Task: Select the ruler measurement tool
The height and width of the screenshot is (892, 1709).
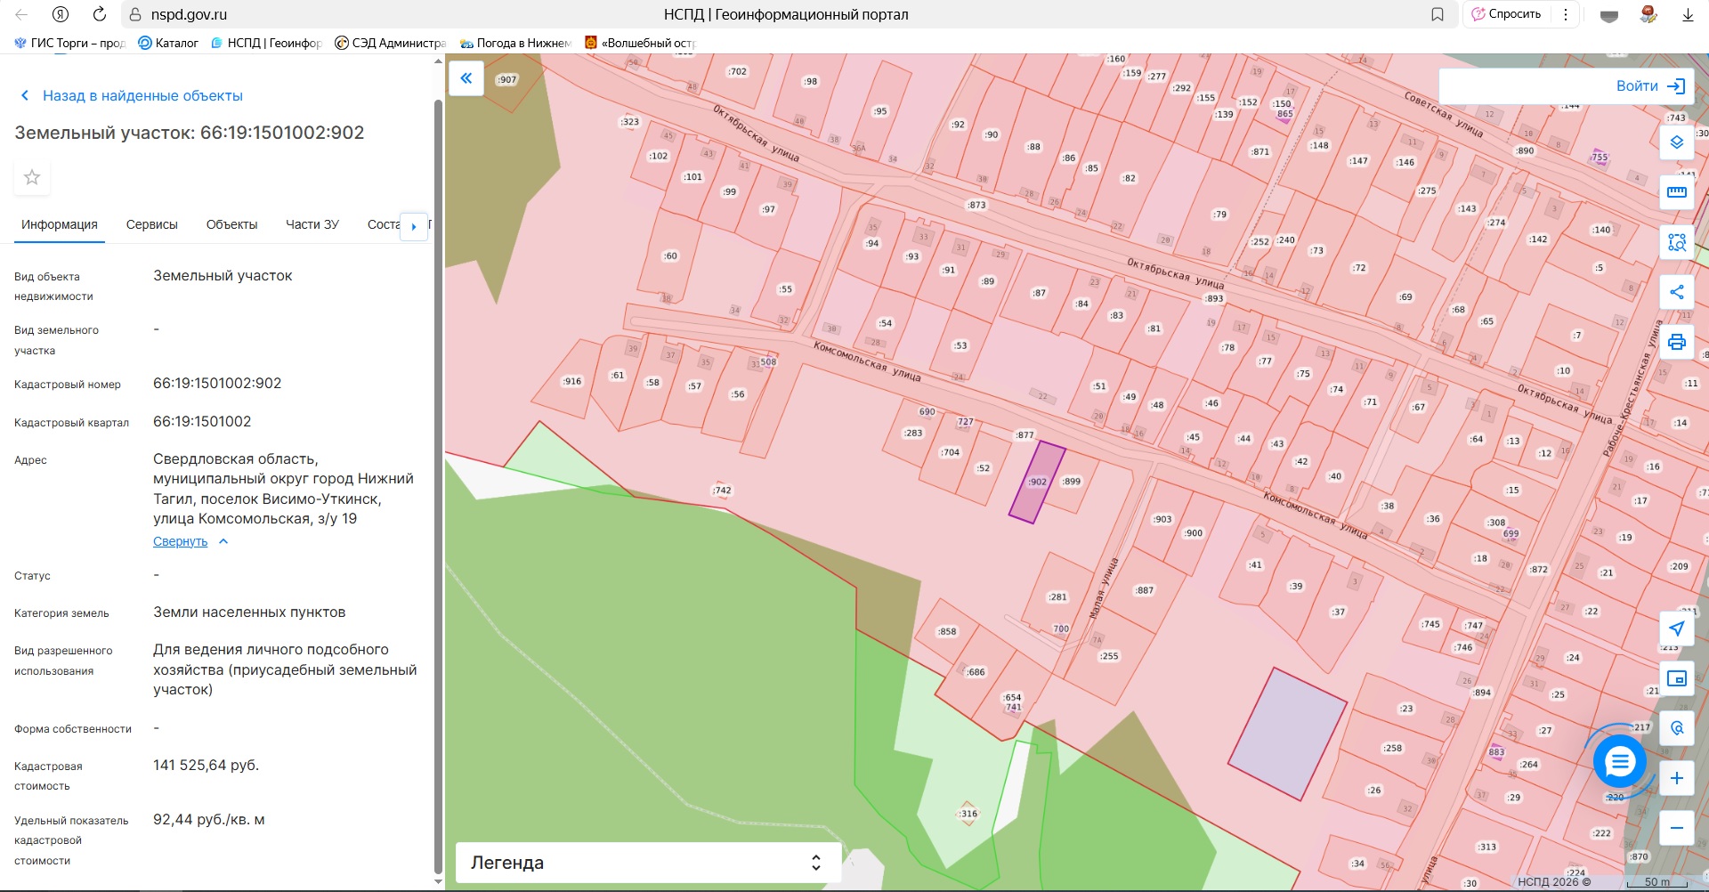Action: [x=1676, y=192]
